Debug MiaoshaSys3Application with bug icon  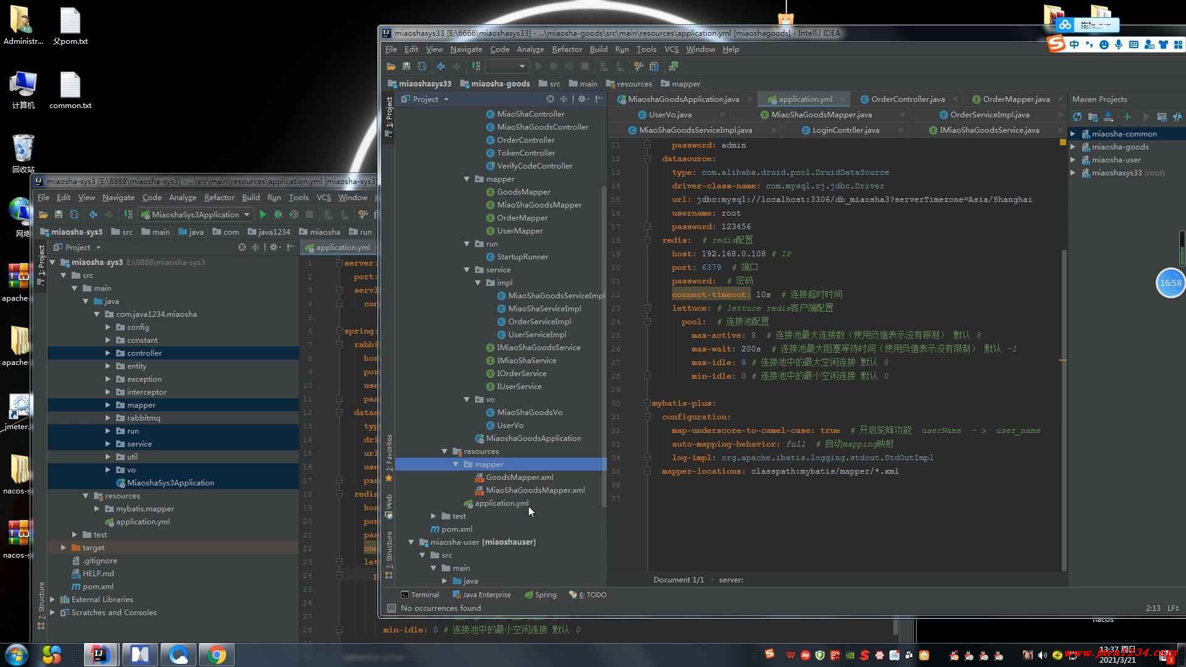click(x=279, y=214)
